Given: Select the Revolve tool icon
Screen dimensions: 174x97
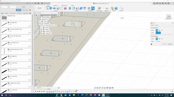Looking at the screenshot, I should (x=54, y=8).
